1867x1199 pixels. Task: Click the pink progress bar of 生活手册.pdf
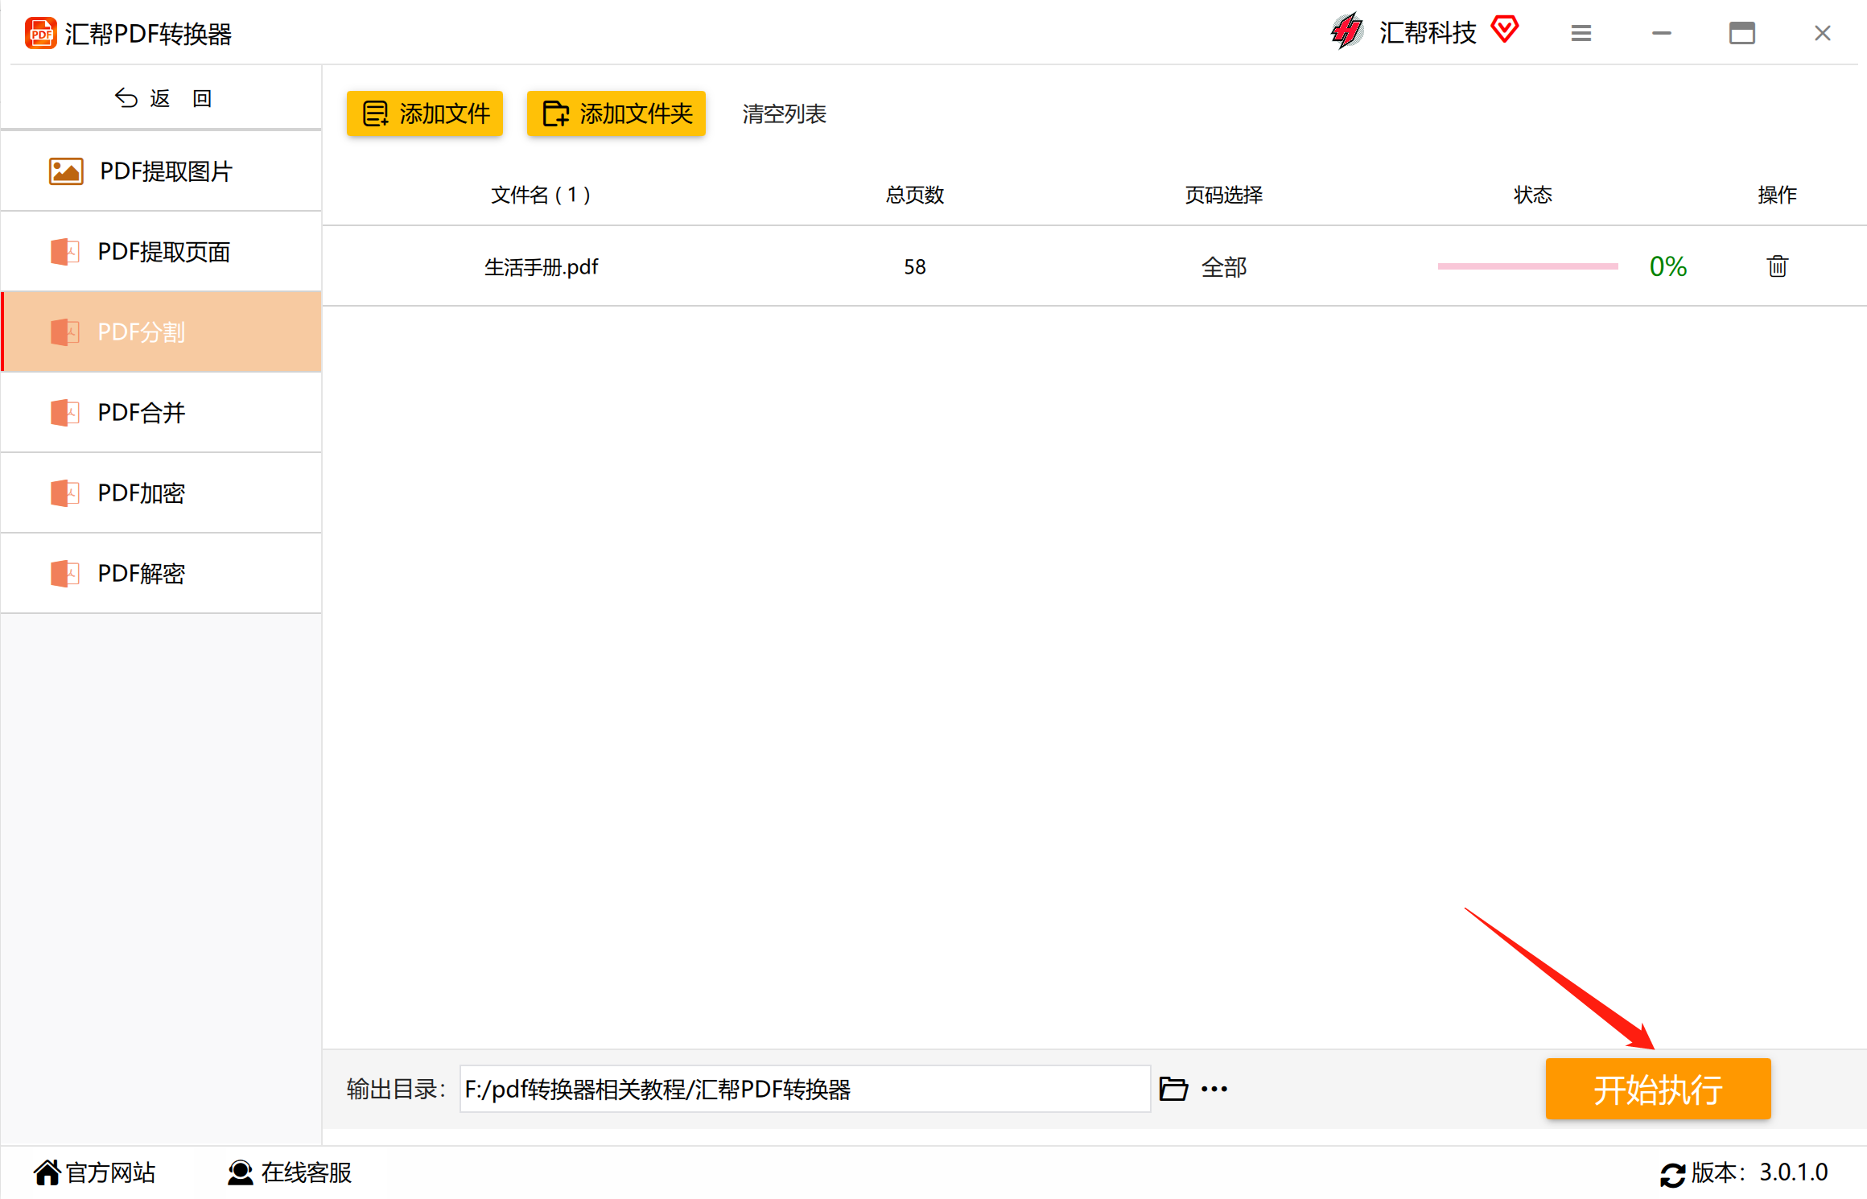click(x=1527, y=266)
